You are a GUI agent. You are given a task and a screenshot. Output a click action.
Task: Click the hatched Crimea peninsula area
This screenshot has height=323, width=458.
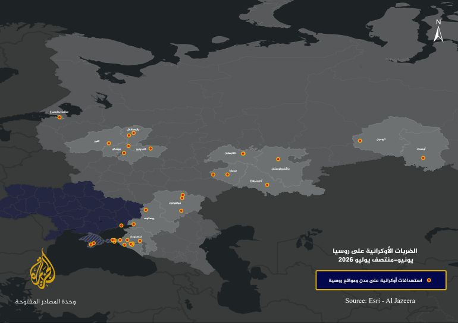tap(96, 239)
